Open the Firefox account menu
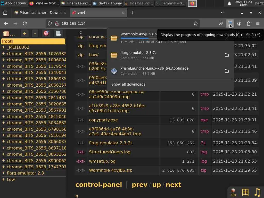 [239, 23]
